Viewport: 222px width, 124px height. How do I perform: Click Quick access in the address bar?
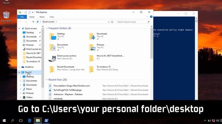tap(48, 22)
